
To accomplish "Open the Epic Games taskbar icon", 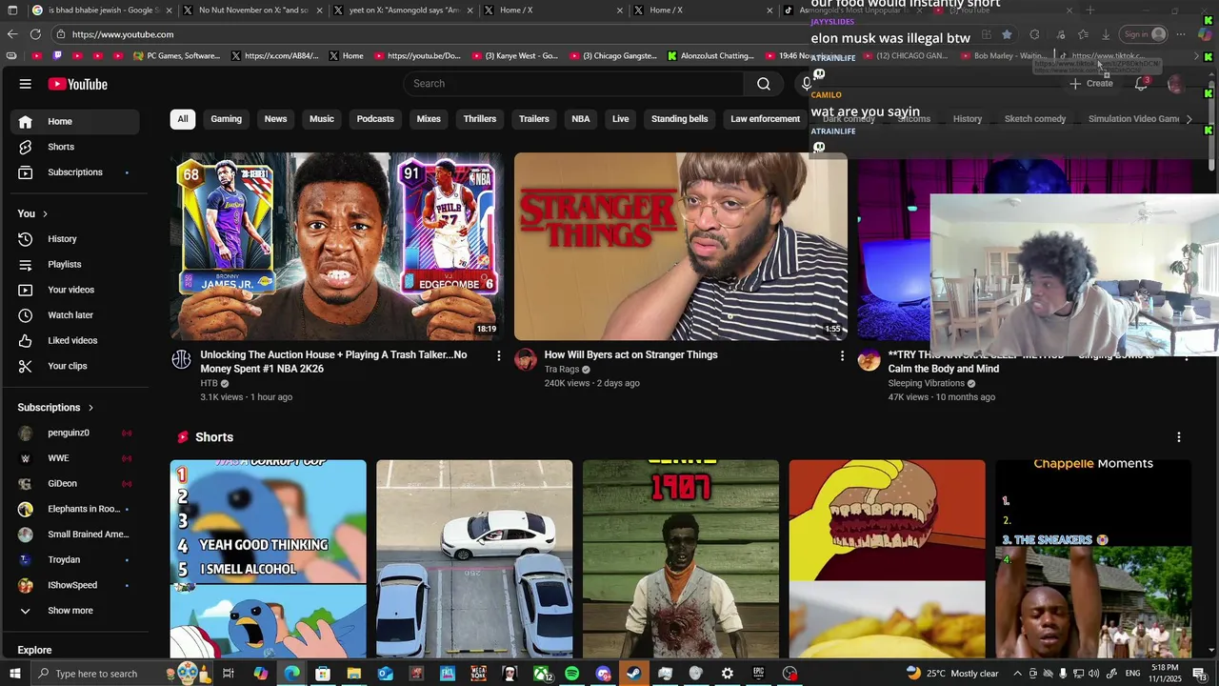I will (758, 674).
